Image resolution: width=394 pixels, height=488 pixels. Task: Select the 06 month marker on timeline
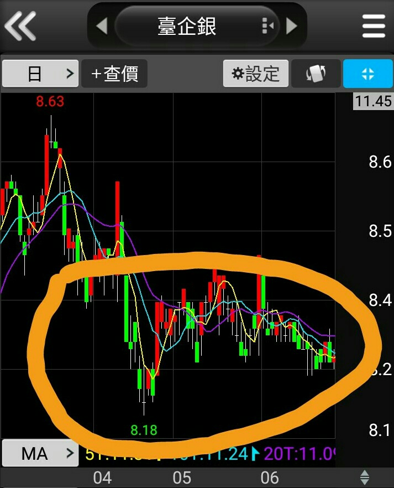pos(270,477)
